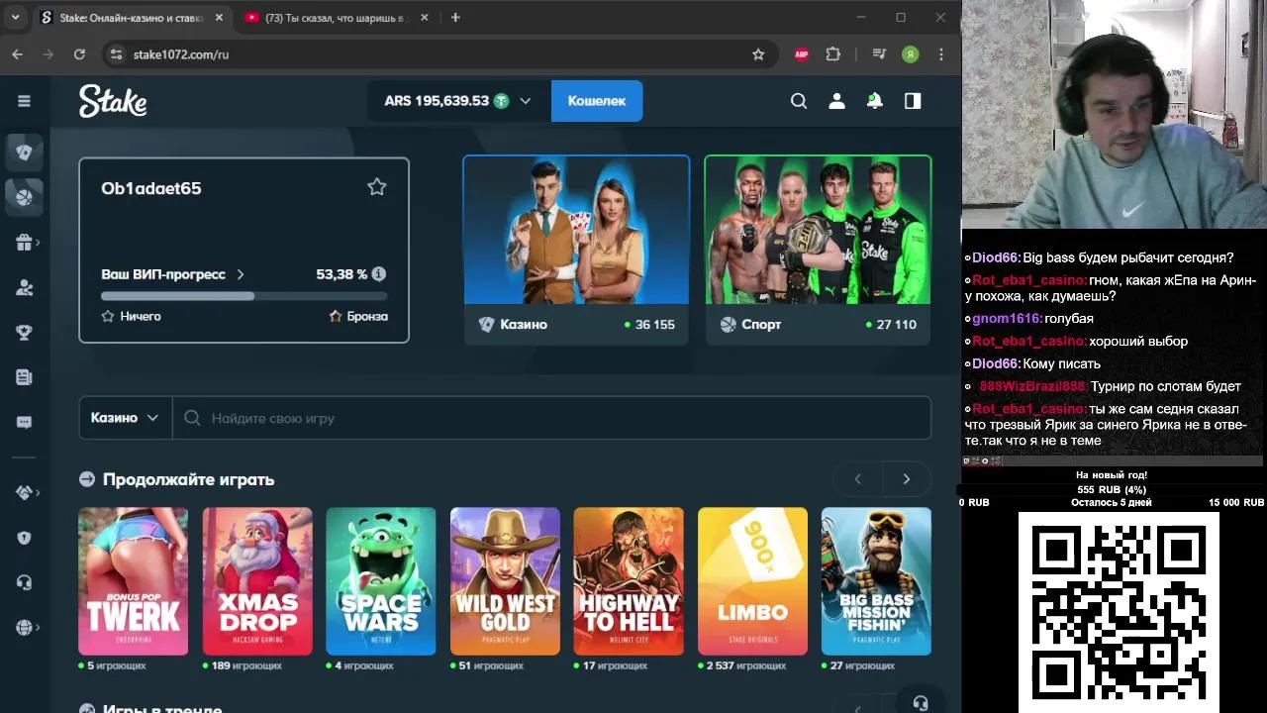Focus the Найдите свою игру search field
The height and width of the screenshot is (713, 1267).
(x=552, y=418)
